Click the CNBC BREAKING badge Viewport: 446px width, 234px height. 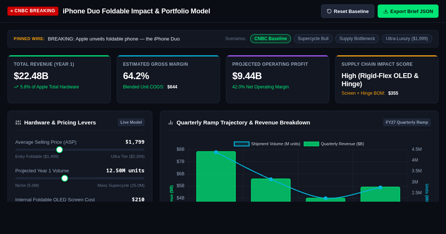[33, 11]
